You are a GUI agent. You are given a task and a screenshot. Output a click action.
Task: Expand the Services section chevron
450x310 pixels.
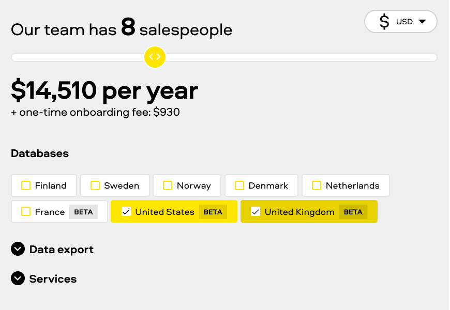(18, 279)
